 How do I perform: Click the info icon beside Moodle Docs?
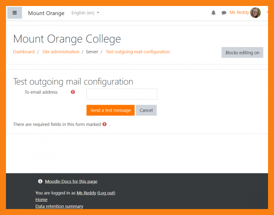pyautogui.click(x=40, y=182)
